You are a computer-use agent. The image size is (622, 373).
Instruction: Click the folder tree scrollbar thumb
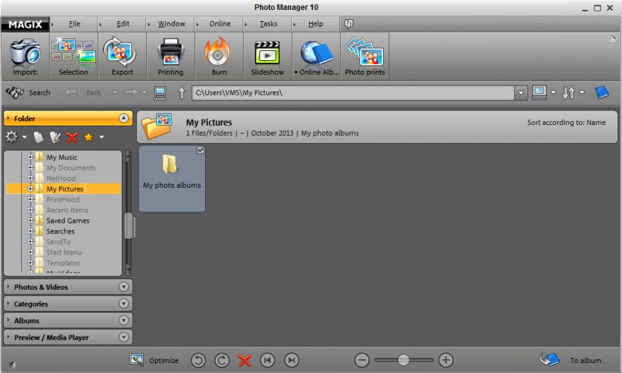pos(128,226)
